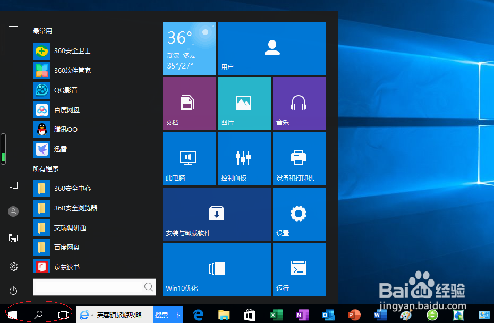Launch the 运行 tile
Image resolution: width=494 pixels, height=323 pixels.
pyautogui.click(x=299, y=269)
